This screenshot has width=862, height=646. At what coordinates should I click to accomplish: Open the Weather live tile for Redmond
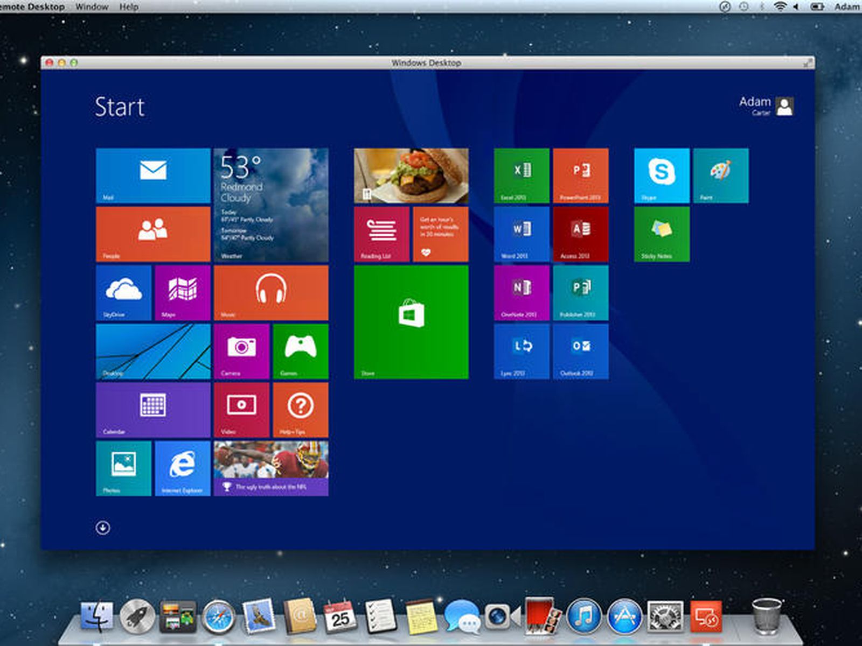pos(271,205)
